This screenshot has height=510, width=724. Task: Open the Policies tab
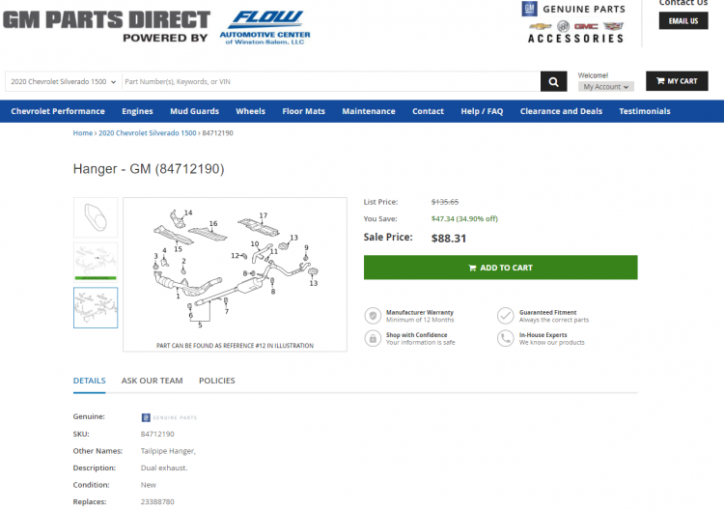click(217, 381)
